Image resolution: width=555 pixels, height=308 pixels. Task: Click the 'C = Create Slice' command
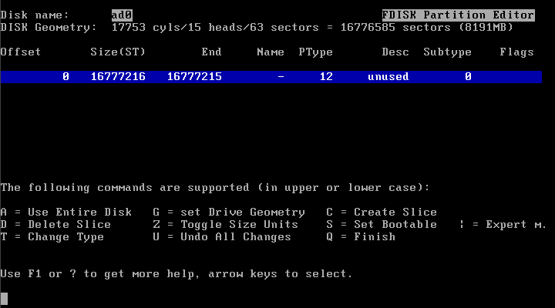pyautogui.click(x=382, y=213)
